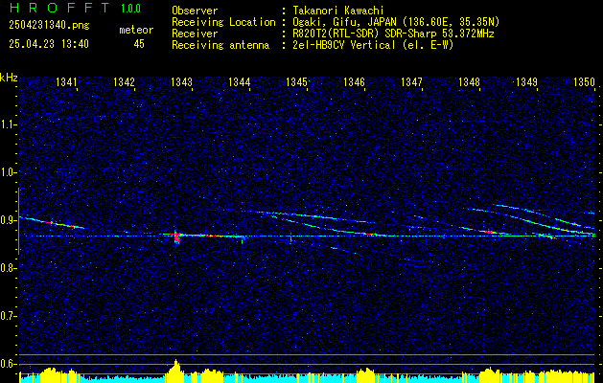Click the Receiving Location label

(223, 23)
